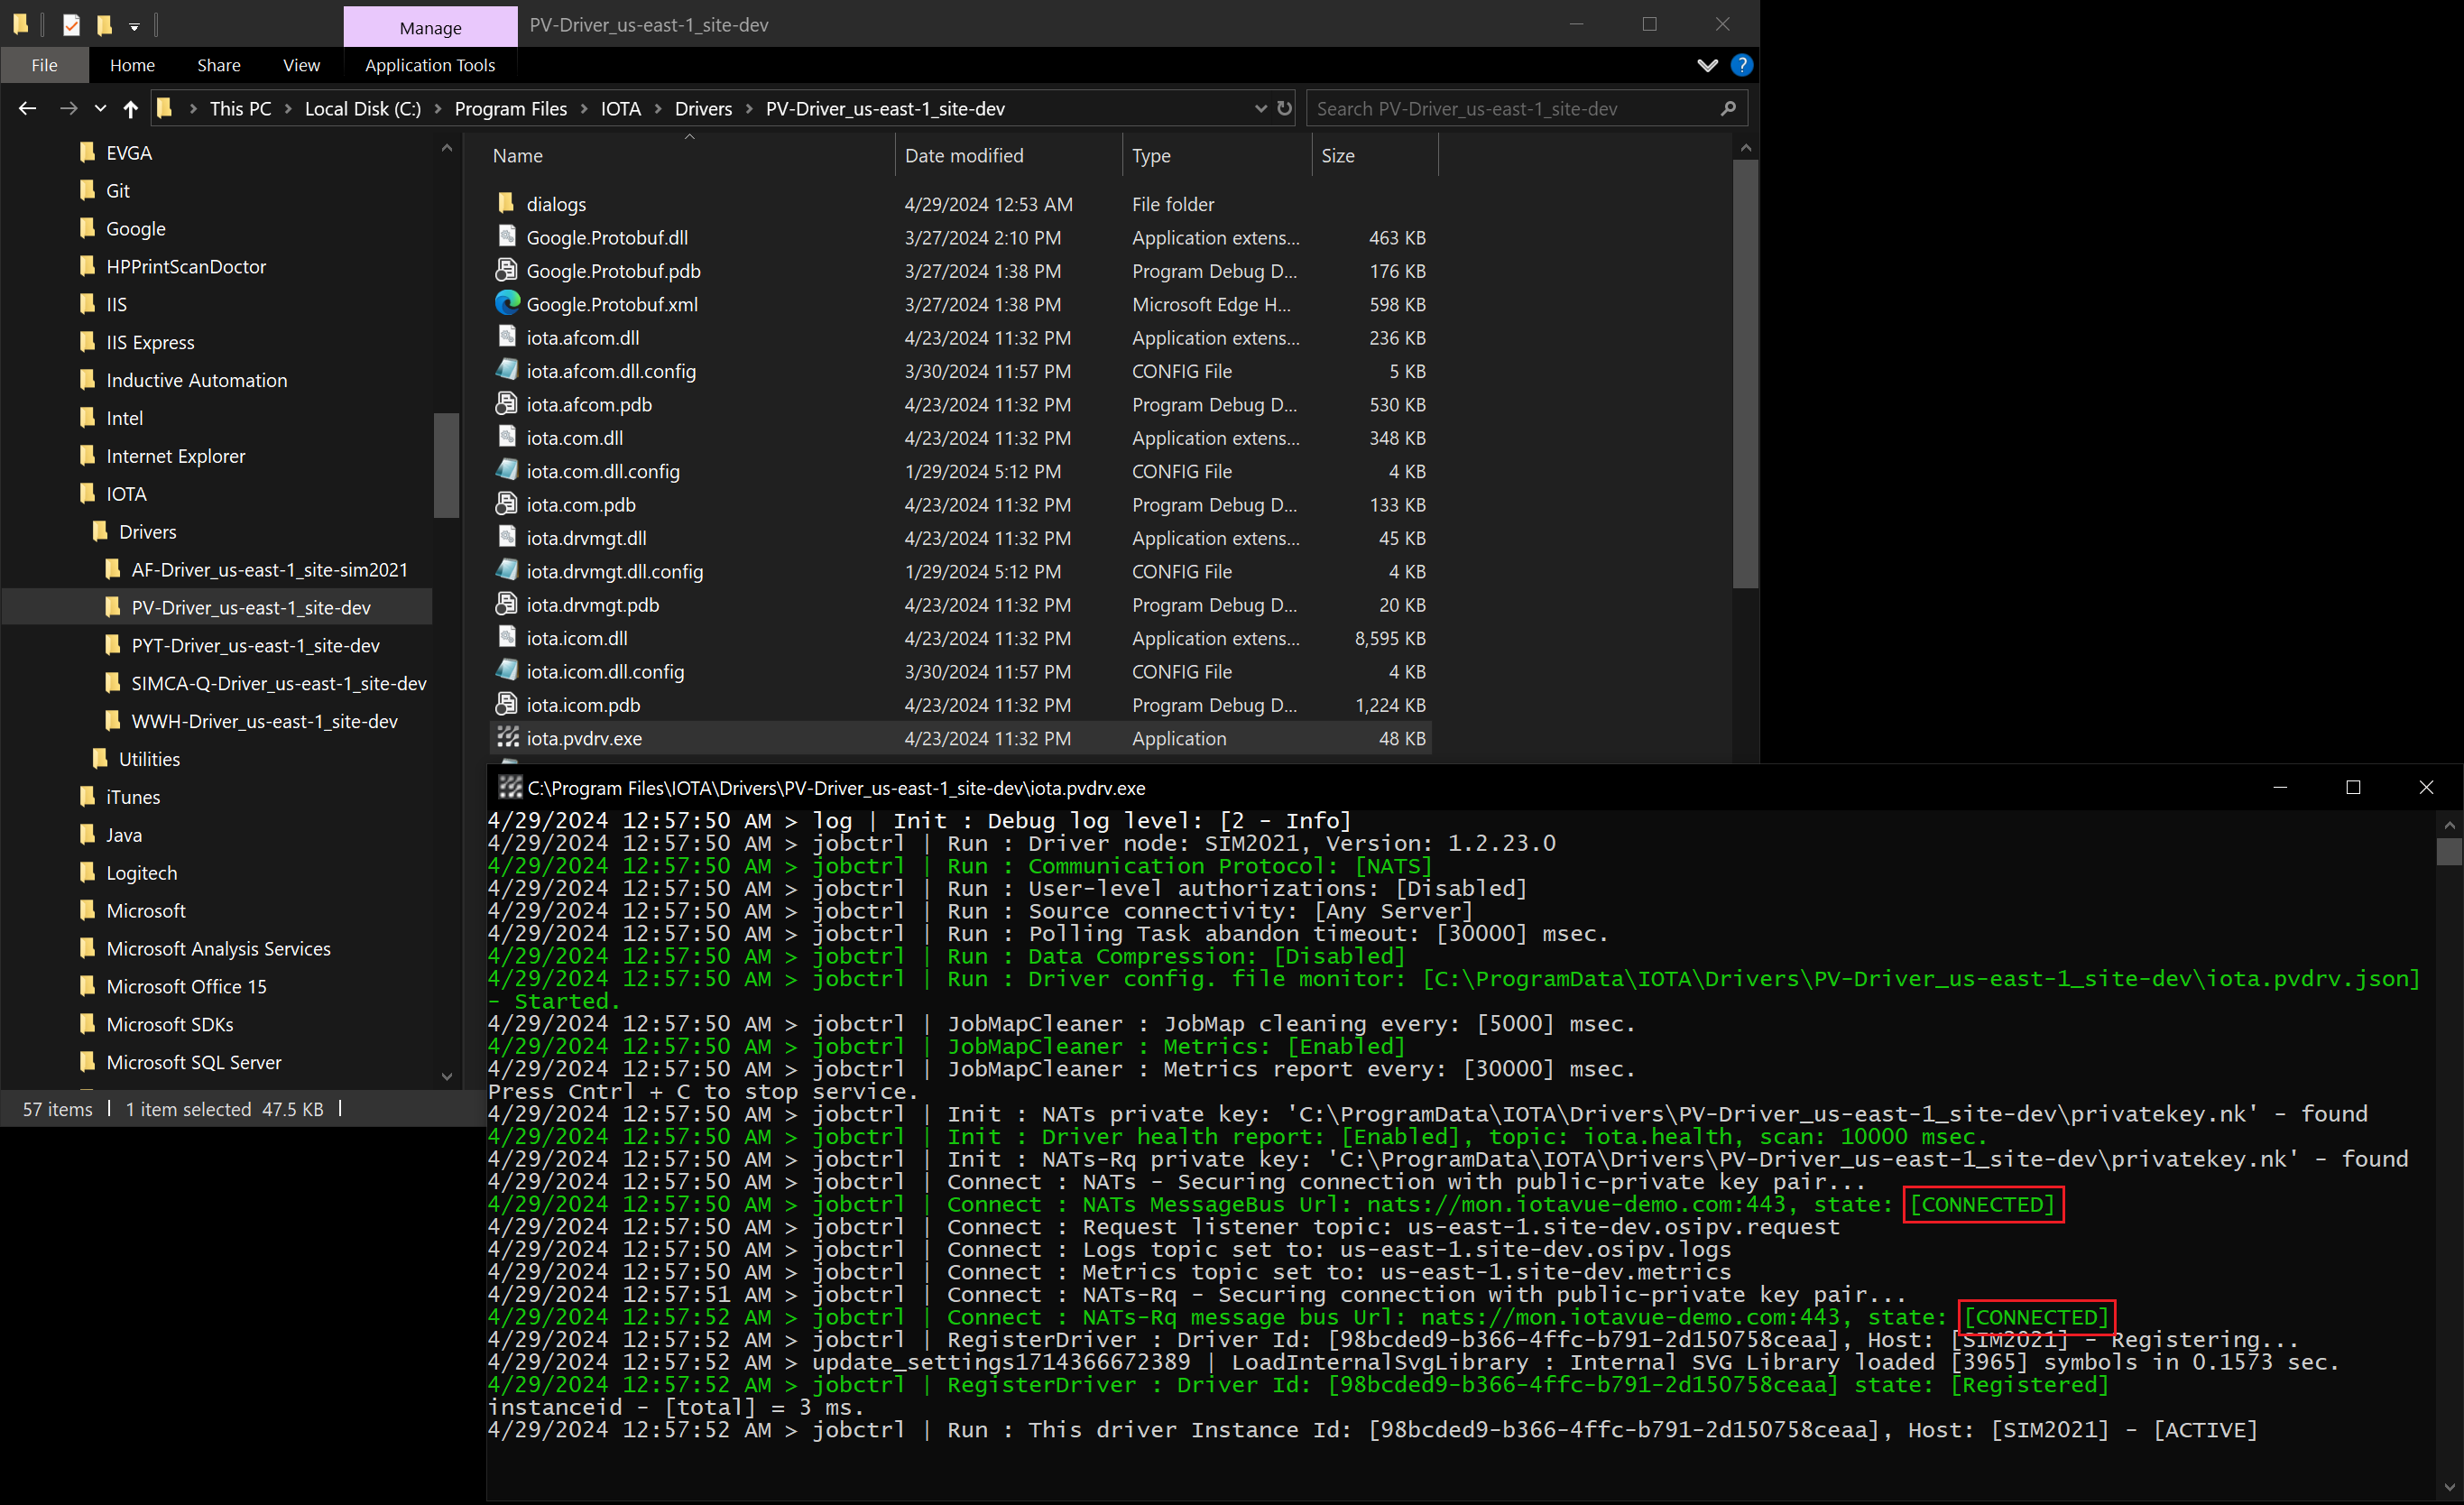Viewport: 2464px width, 1505px height.
Task: Select the dialogs folder icon
Action: click(x=507, y=204)
